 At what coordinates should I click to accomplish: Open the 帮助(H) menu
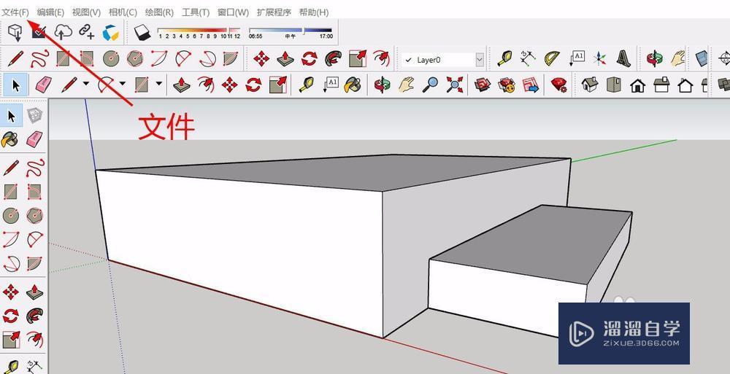(x=313, y=12)
